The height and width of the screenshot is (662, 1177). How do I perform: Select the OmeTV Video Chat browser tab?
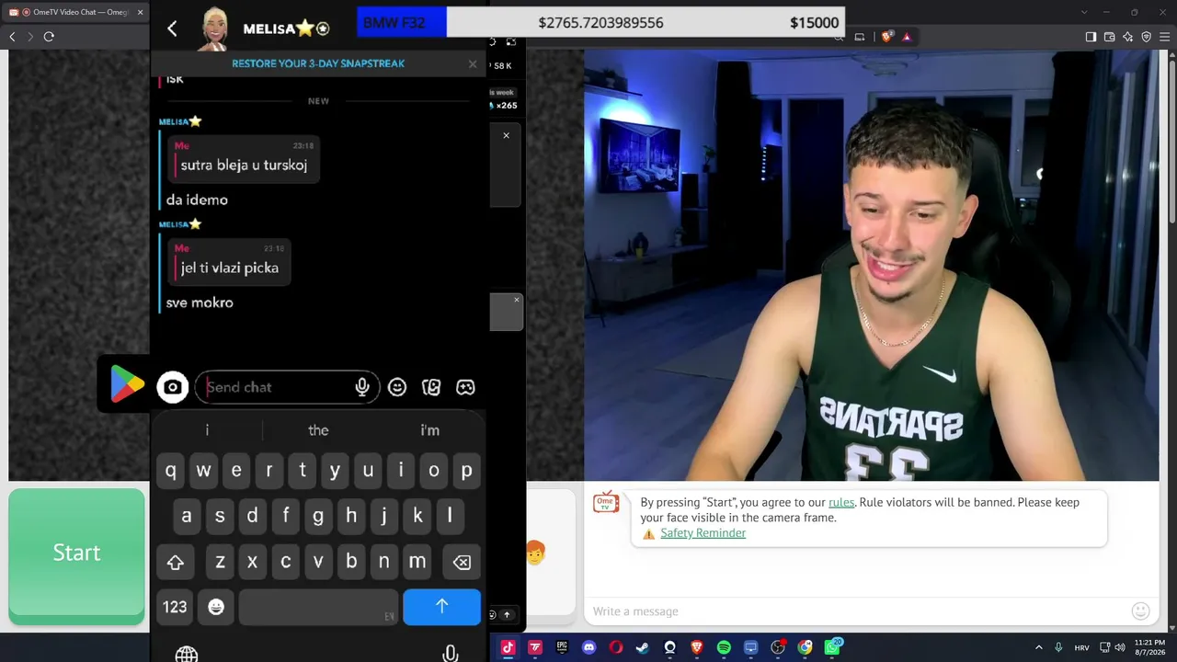tap(75, 12)
